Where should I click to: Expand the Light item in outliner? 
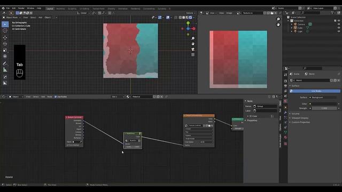[292, 31]
